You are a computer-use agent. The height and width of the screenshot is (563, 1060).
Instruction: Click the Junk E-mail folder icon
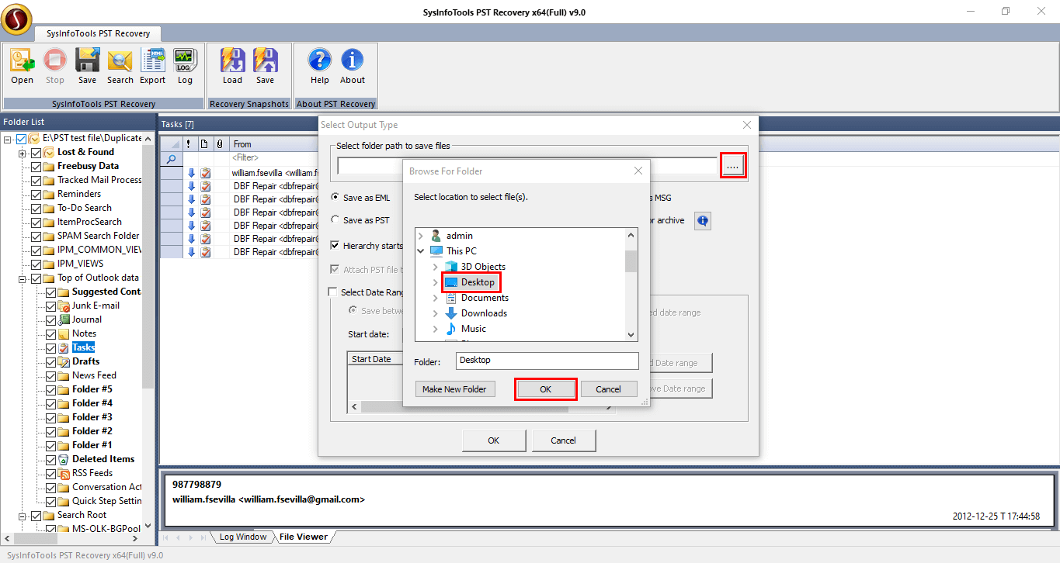tap(64, 306)
